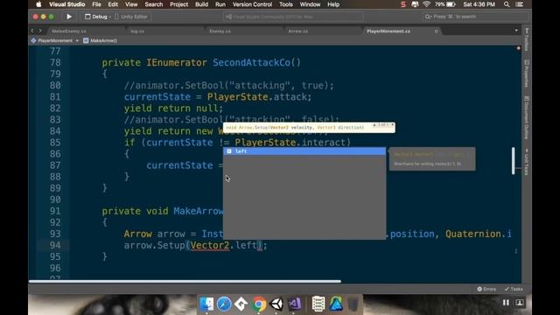Open Unity from the Dock
560x315 pixels.
click(x=276, y=304)
